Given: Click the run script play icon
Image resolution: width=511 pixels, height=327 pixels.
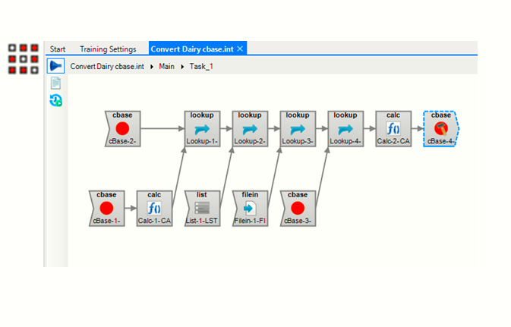Looking at the screenshot, I should [x=56, y=66].
